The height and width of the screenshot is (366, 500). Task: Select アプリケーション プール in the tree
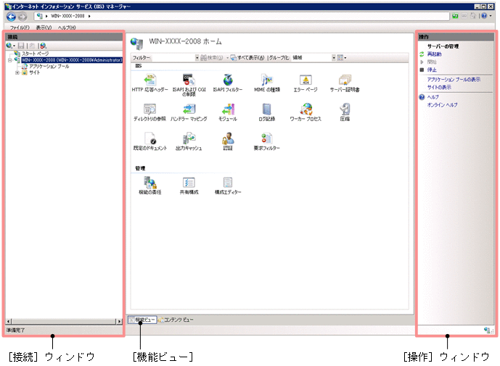click(49, 66)
